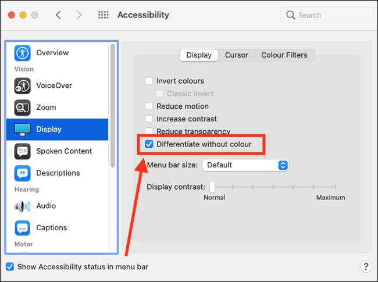Viewport: 378px width, 282px height.
Task: Tick the Reduce motion checkbox
Action: tap(149, 106)
